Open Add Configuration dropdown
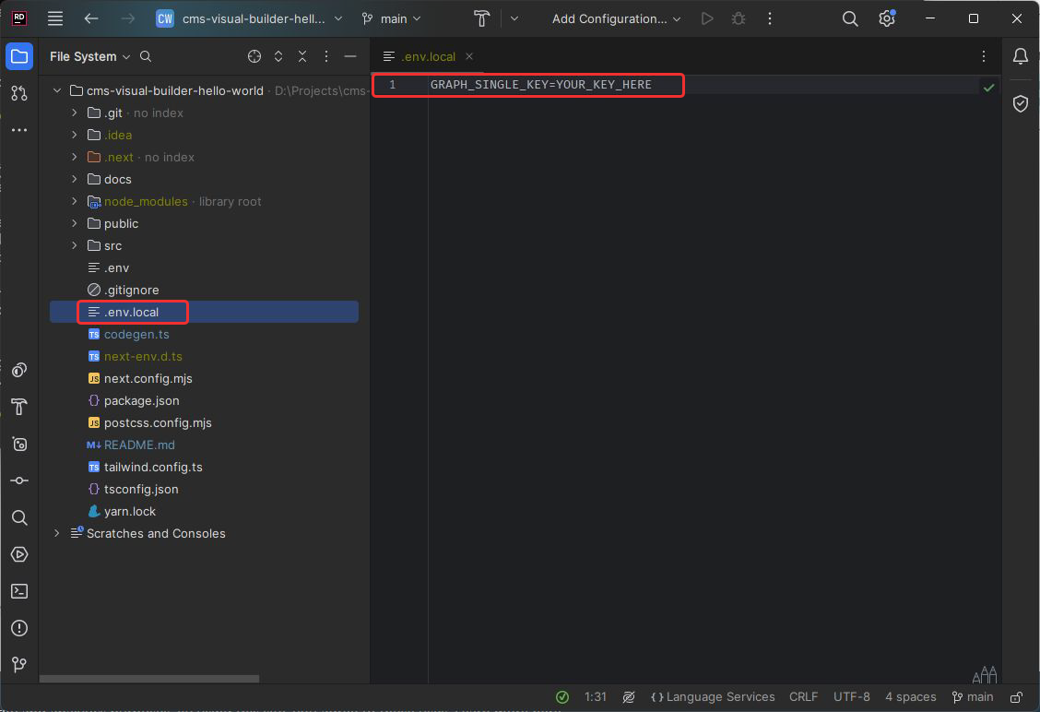1040x712 pixels. (x=616, y=18)
